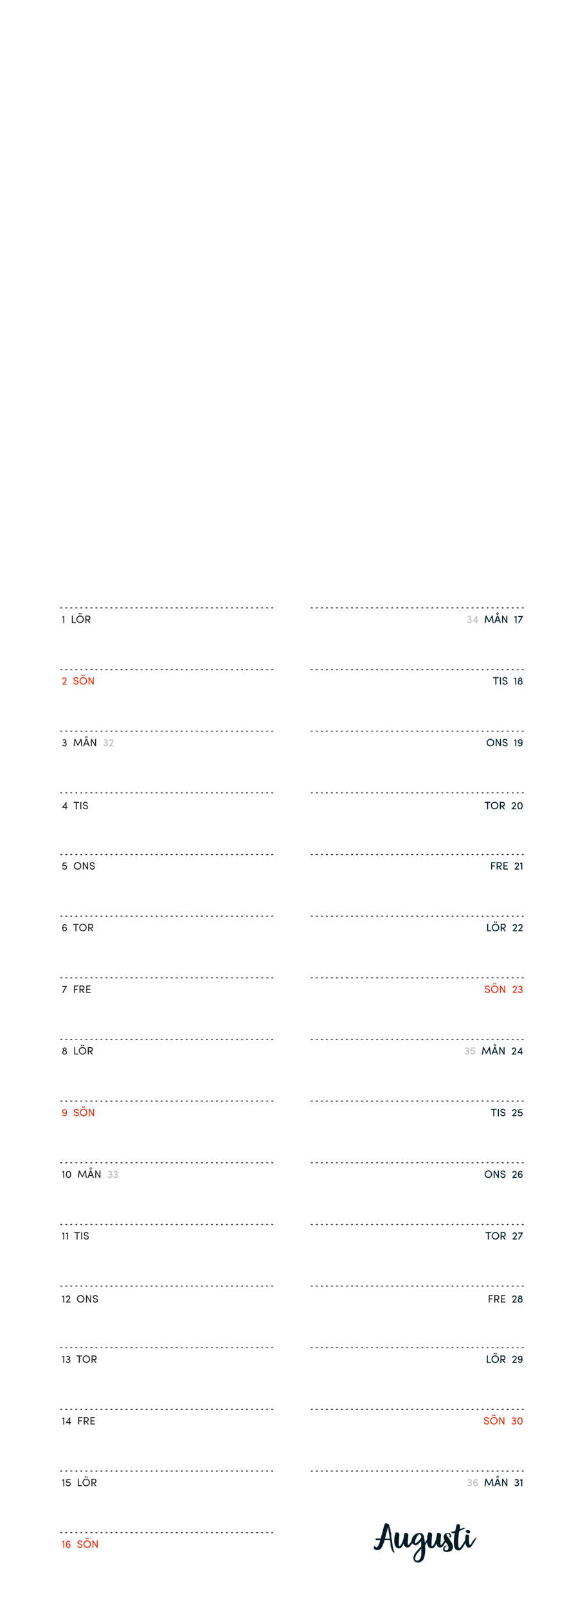Click week number 35 label
Image resolution: width=585 pixels, height=1619 pixels.
[x=470, y=1052]
